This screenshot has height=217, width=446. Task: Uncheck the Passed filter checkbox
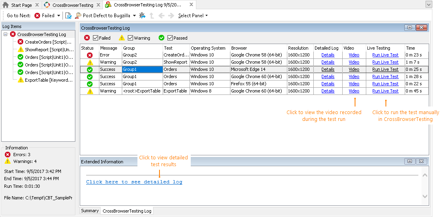click(170, 38)
